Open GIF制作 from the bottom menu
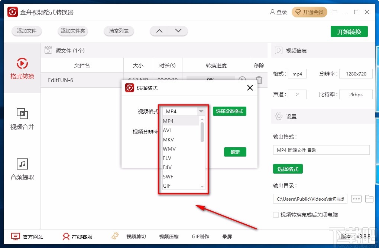 tap(200, 236)
